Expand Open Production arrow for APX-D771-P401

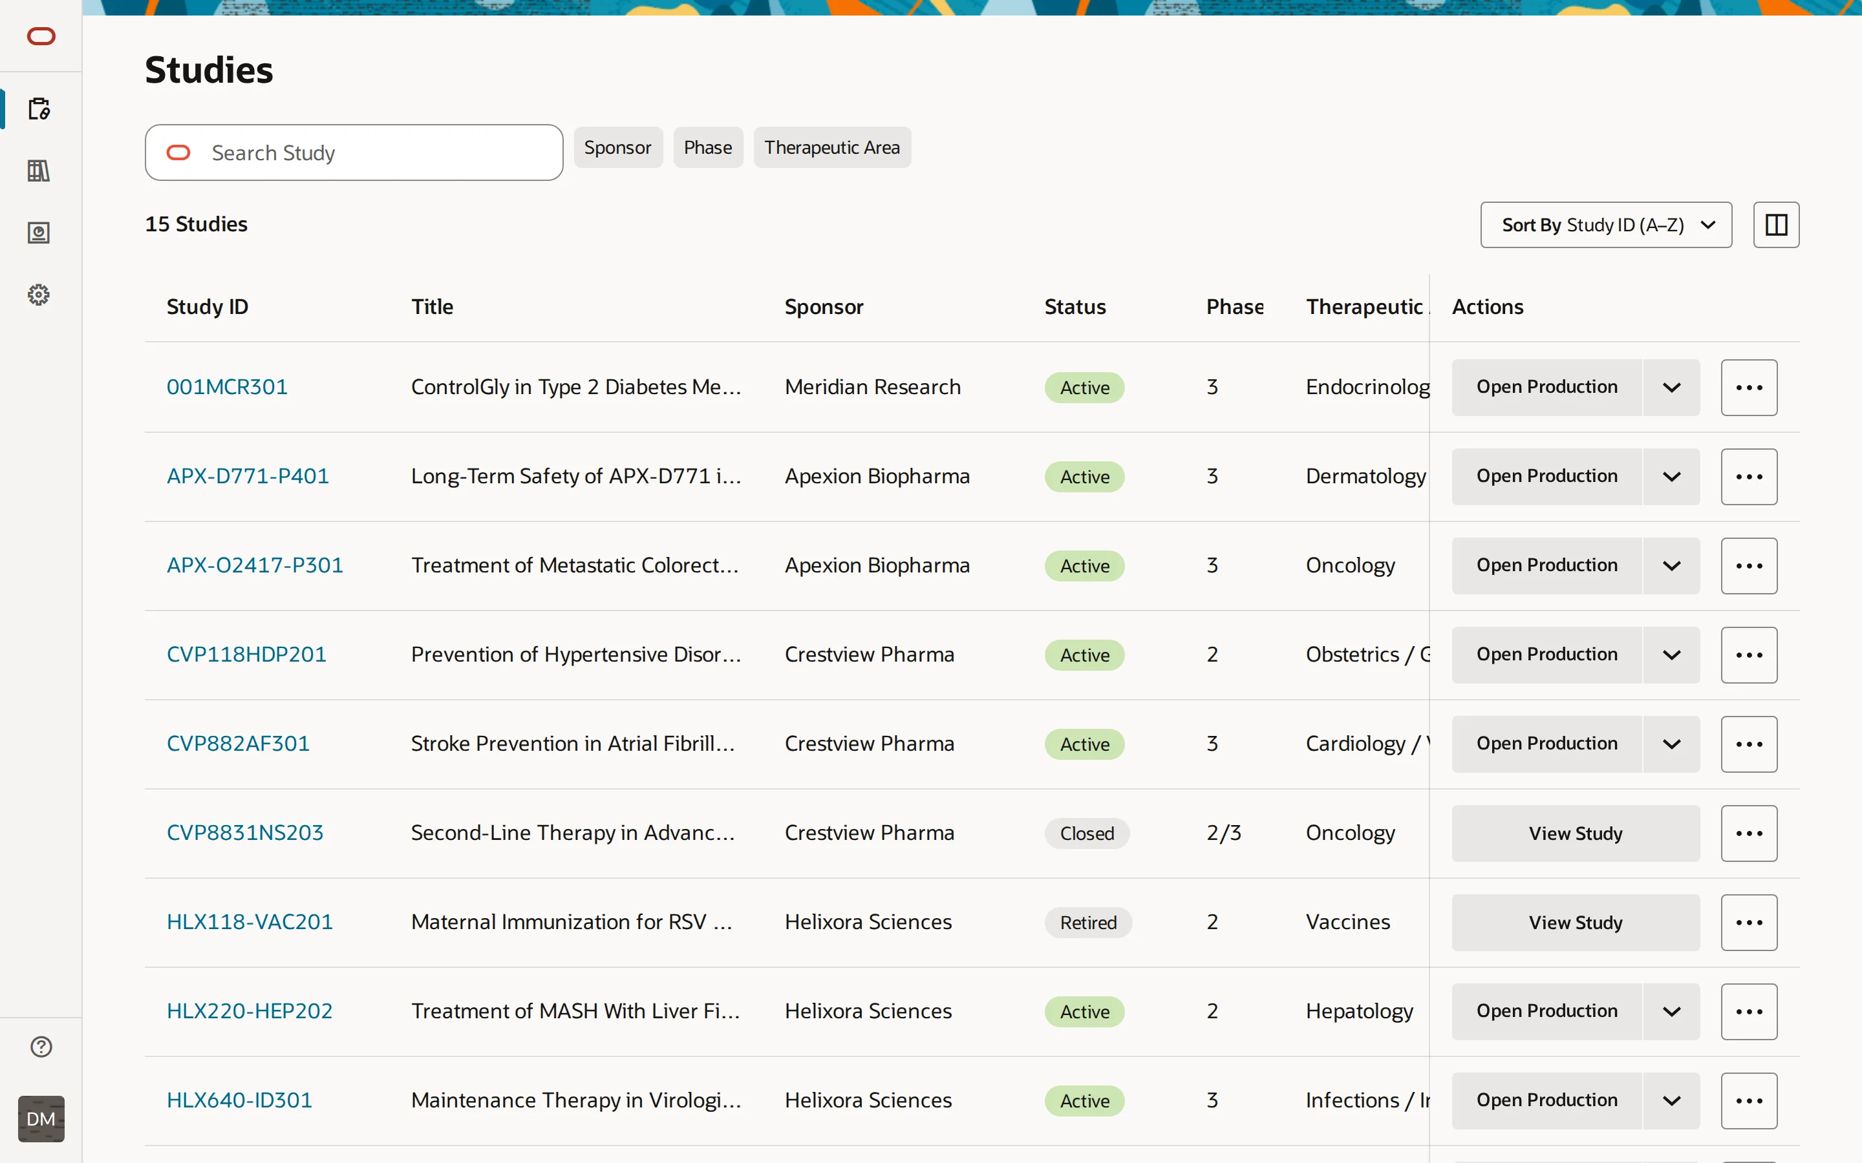(x=1671, y=477)
